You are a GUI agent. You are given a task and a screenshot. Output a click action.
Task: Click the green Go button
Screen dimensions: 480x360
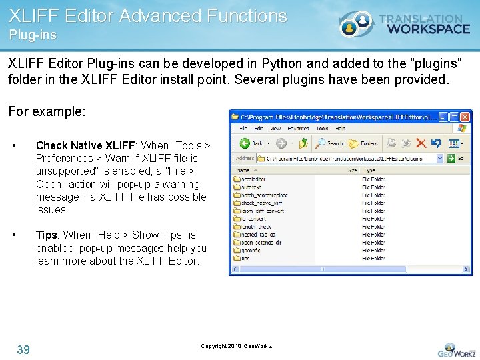pos(455,158)
